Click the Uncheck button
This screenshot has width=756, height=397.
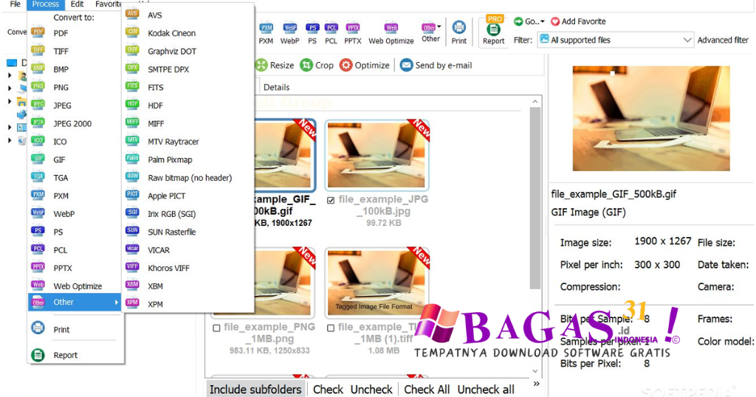[371, 390]
